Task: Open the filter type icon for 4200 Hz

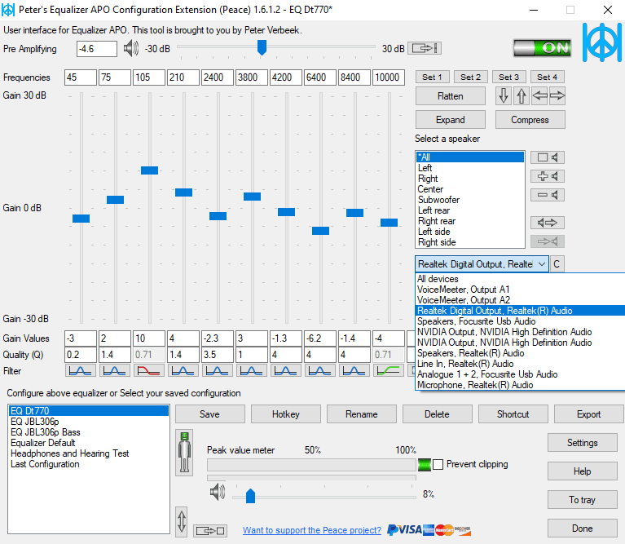Action: (x=286, y=371)
